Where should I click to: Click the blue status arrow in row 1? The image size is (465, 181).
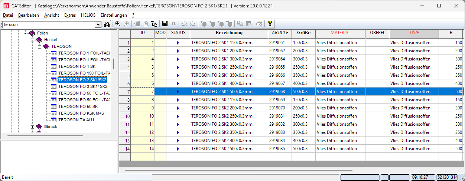point(178,43)
